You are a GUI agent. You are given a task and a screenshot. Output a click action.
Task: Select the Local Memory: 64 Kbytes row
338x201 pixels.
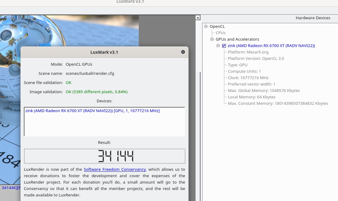[x=252, y=97]
